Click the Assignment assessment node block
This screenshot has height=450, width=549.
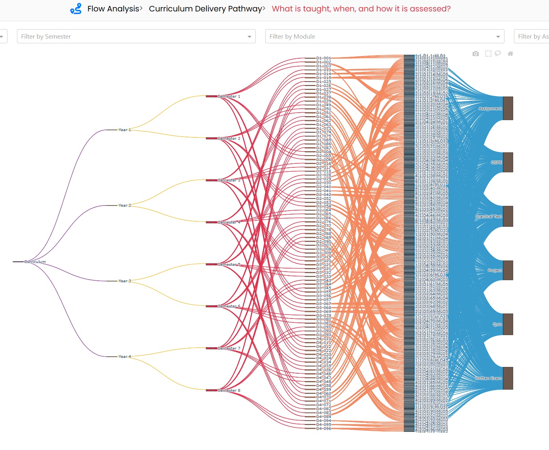tap(508, 108)
